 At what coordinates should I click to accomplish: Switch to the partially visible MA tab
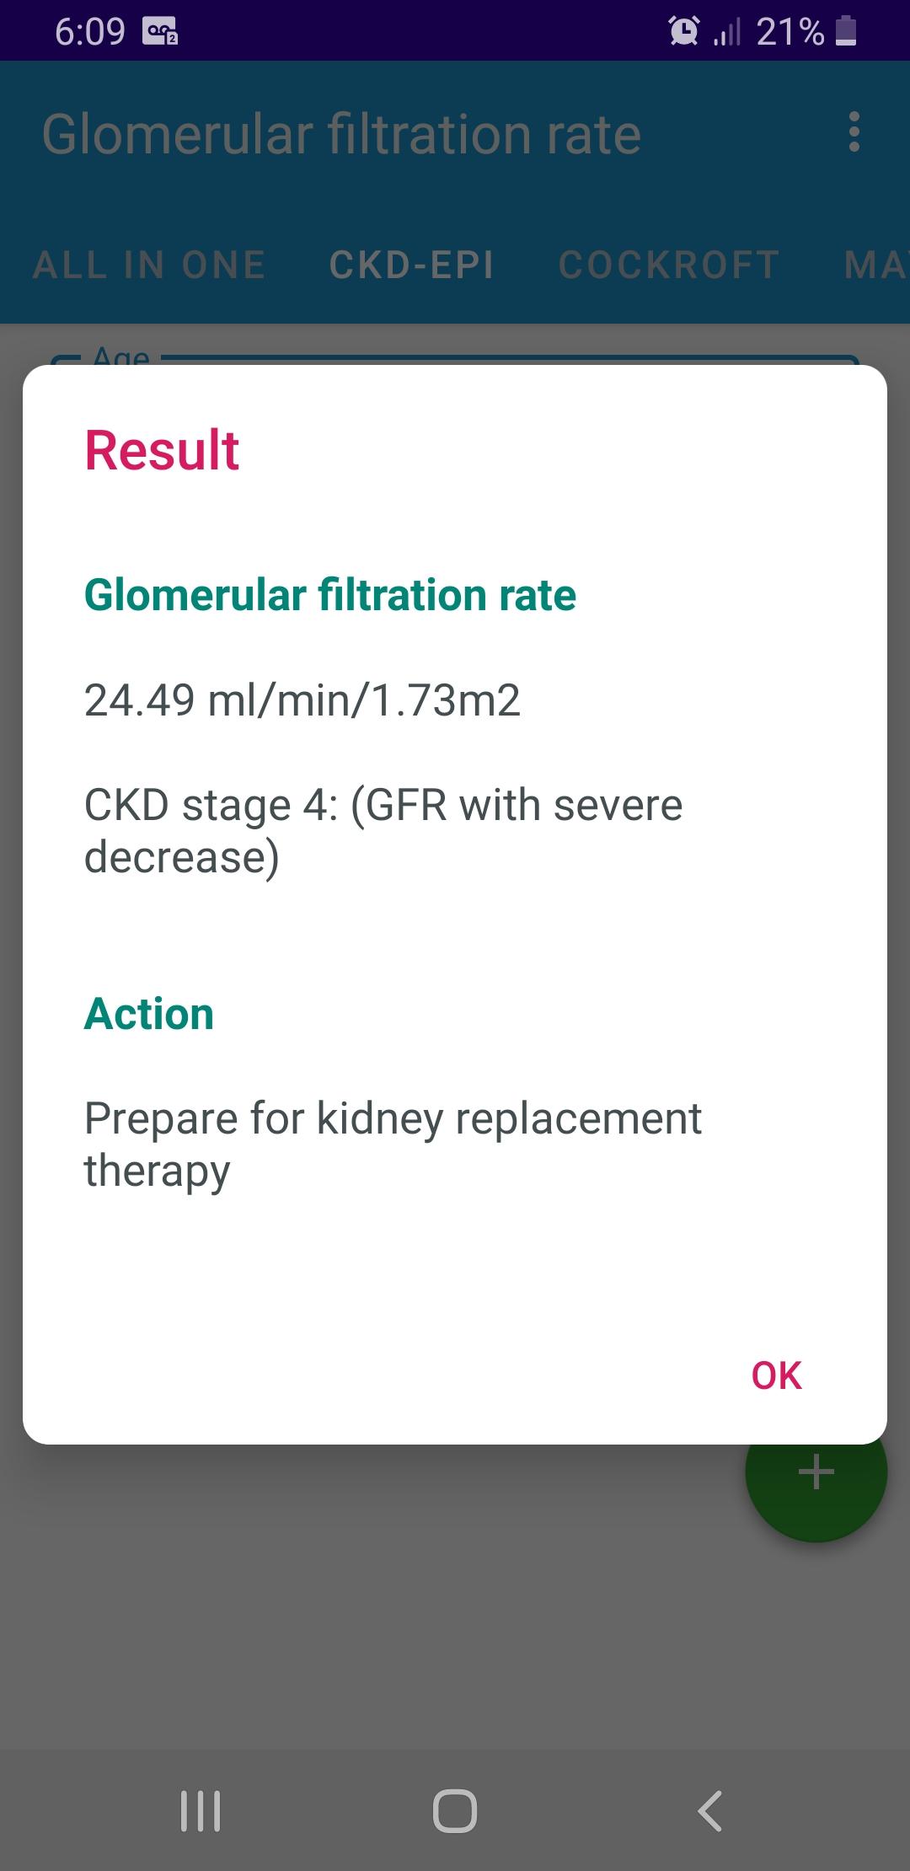coord(875,265)
